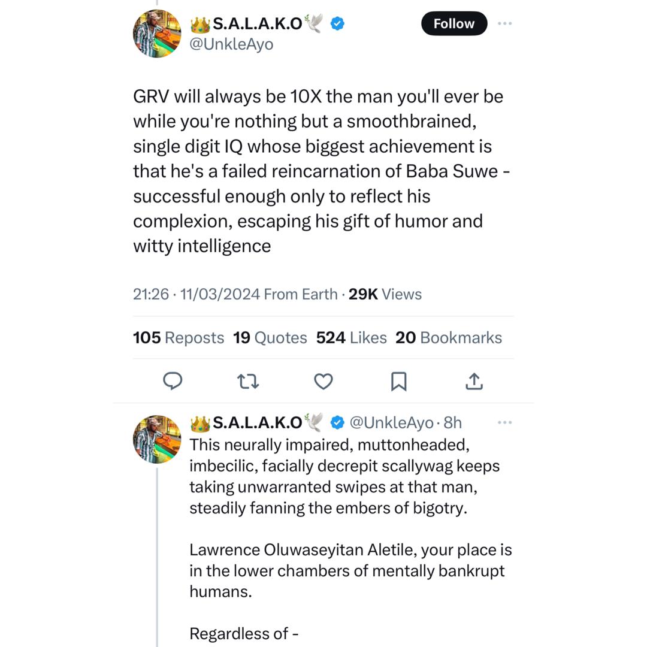Image resolution: width=647 pixels, height=647 pixels.
Task: Check the 20 Bookmarks count
Action: (x=449, y=337)
